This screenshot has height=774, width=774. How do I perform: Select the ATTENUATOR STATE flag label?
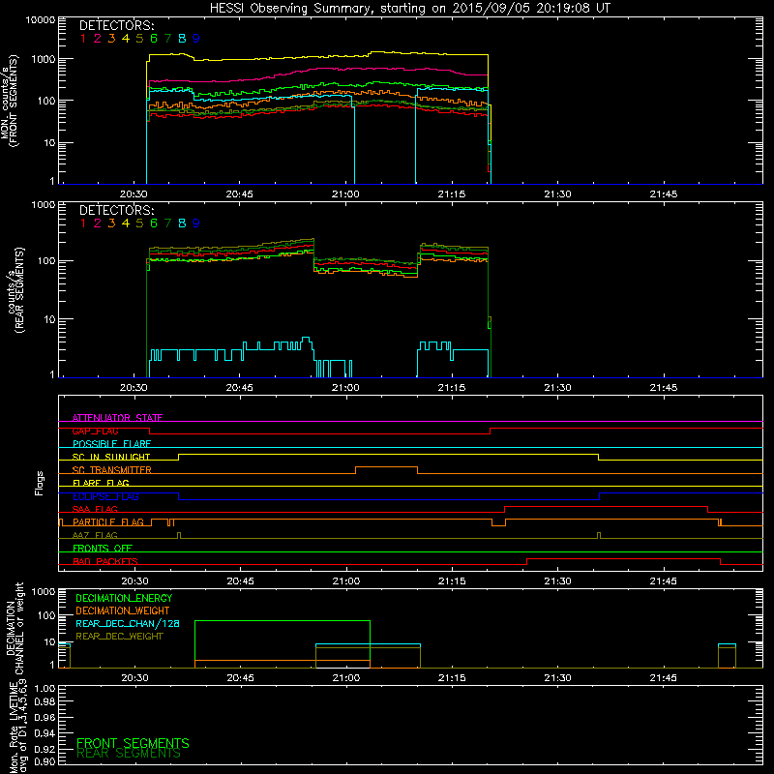tap(117, 418)
